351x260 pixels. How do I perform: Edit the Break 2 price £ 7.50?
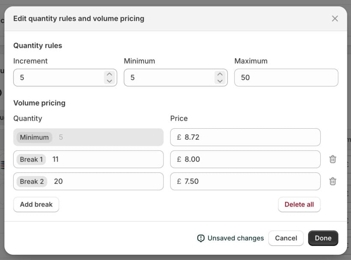click(x=245, y=181)
